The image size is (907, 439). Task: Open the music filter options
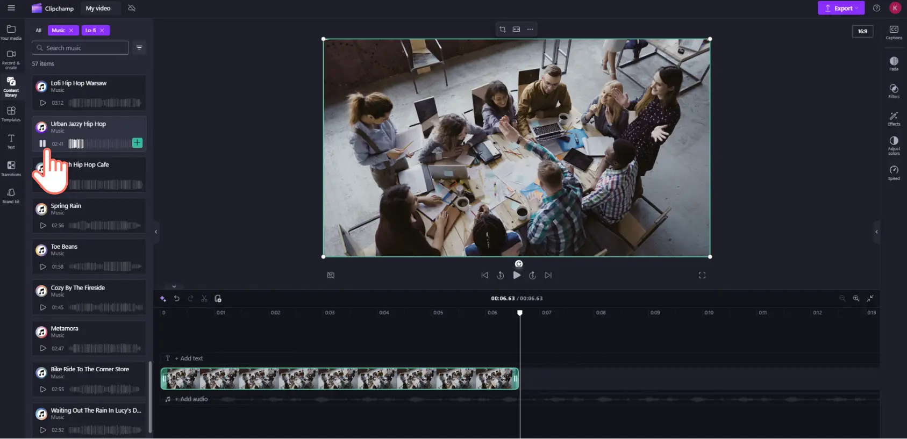[x=139, y=48]
